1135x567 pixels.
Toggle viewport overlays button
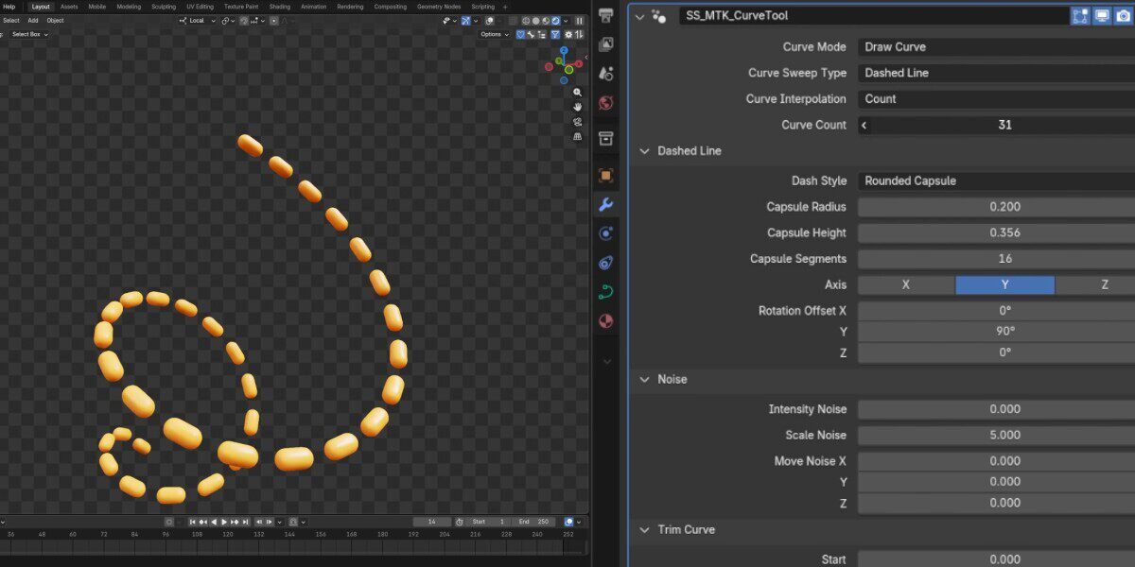pos(489,21)
